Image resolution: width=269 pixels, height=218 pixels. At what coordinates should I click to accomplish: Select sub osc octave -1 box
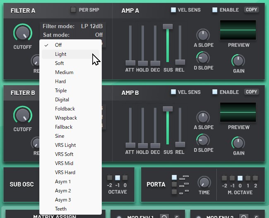(118, 177)
